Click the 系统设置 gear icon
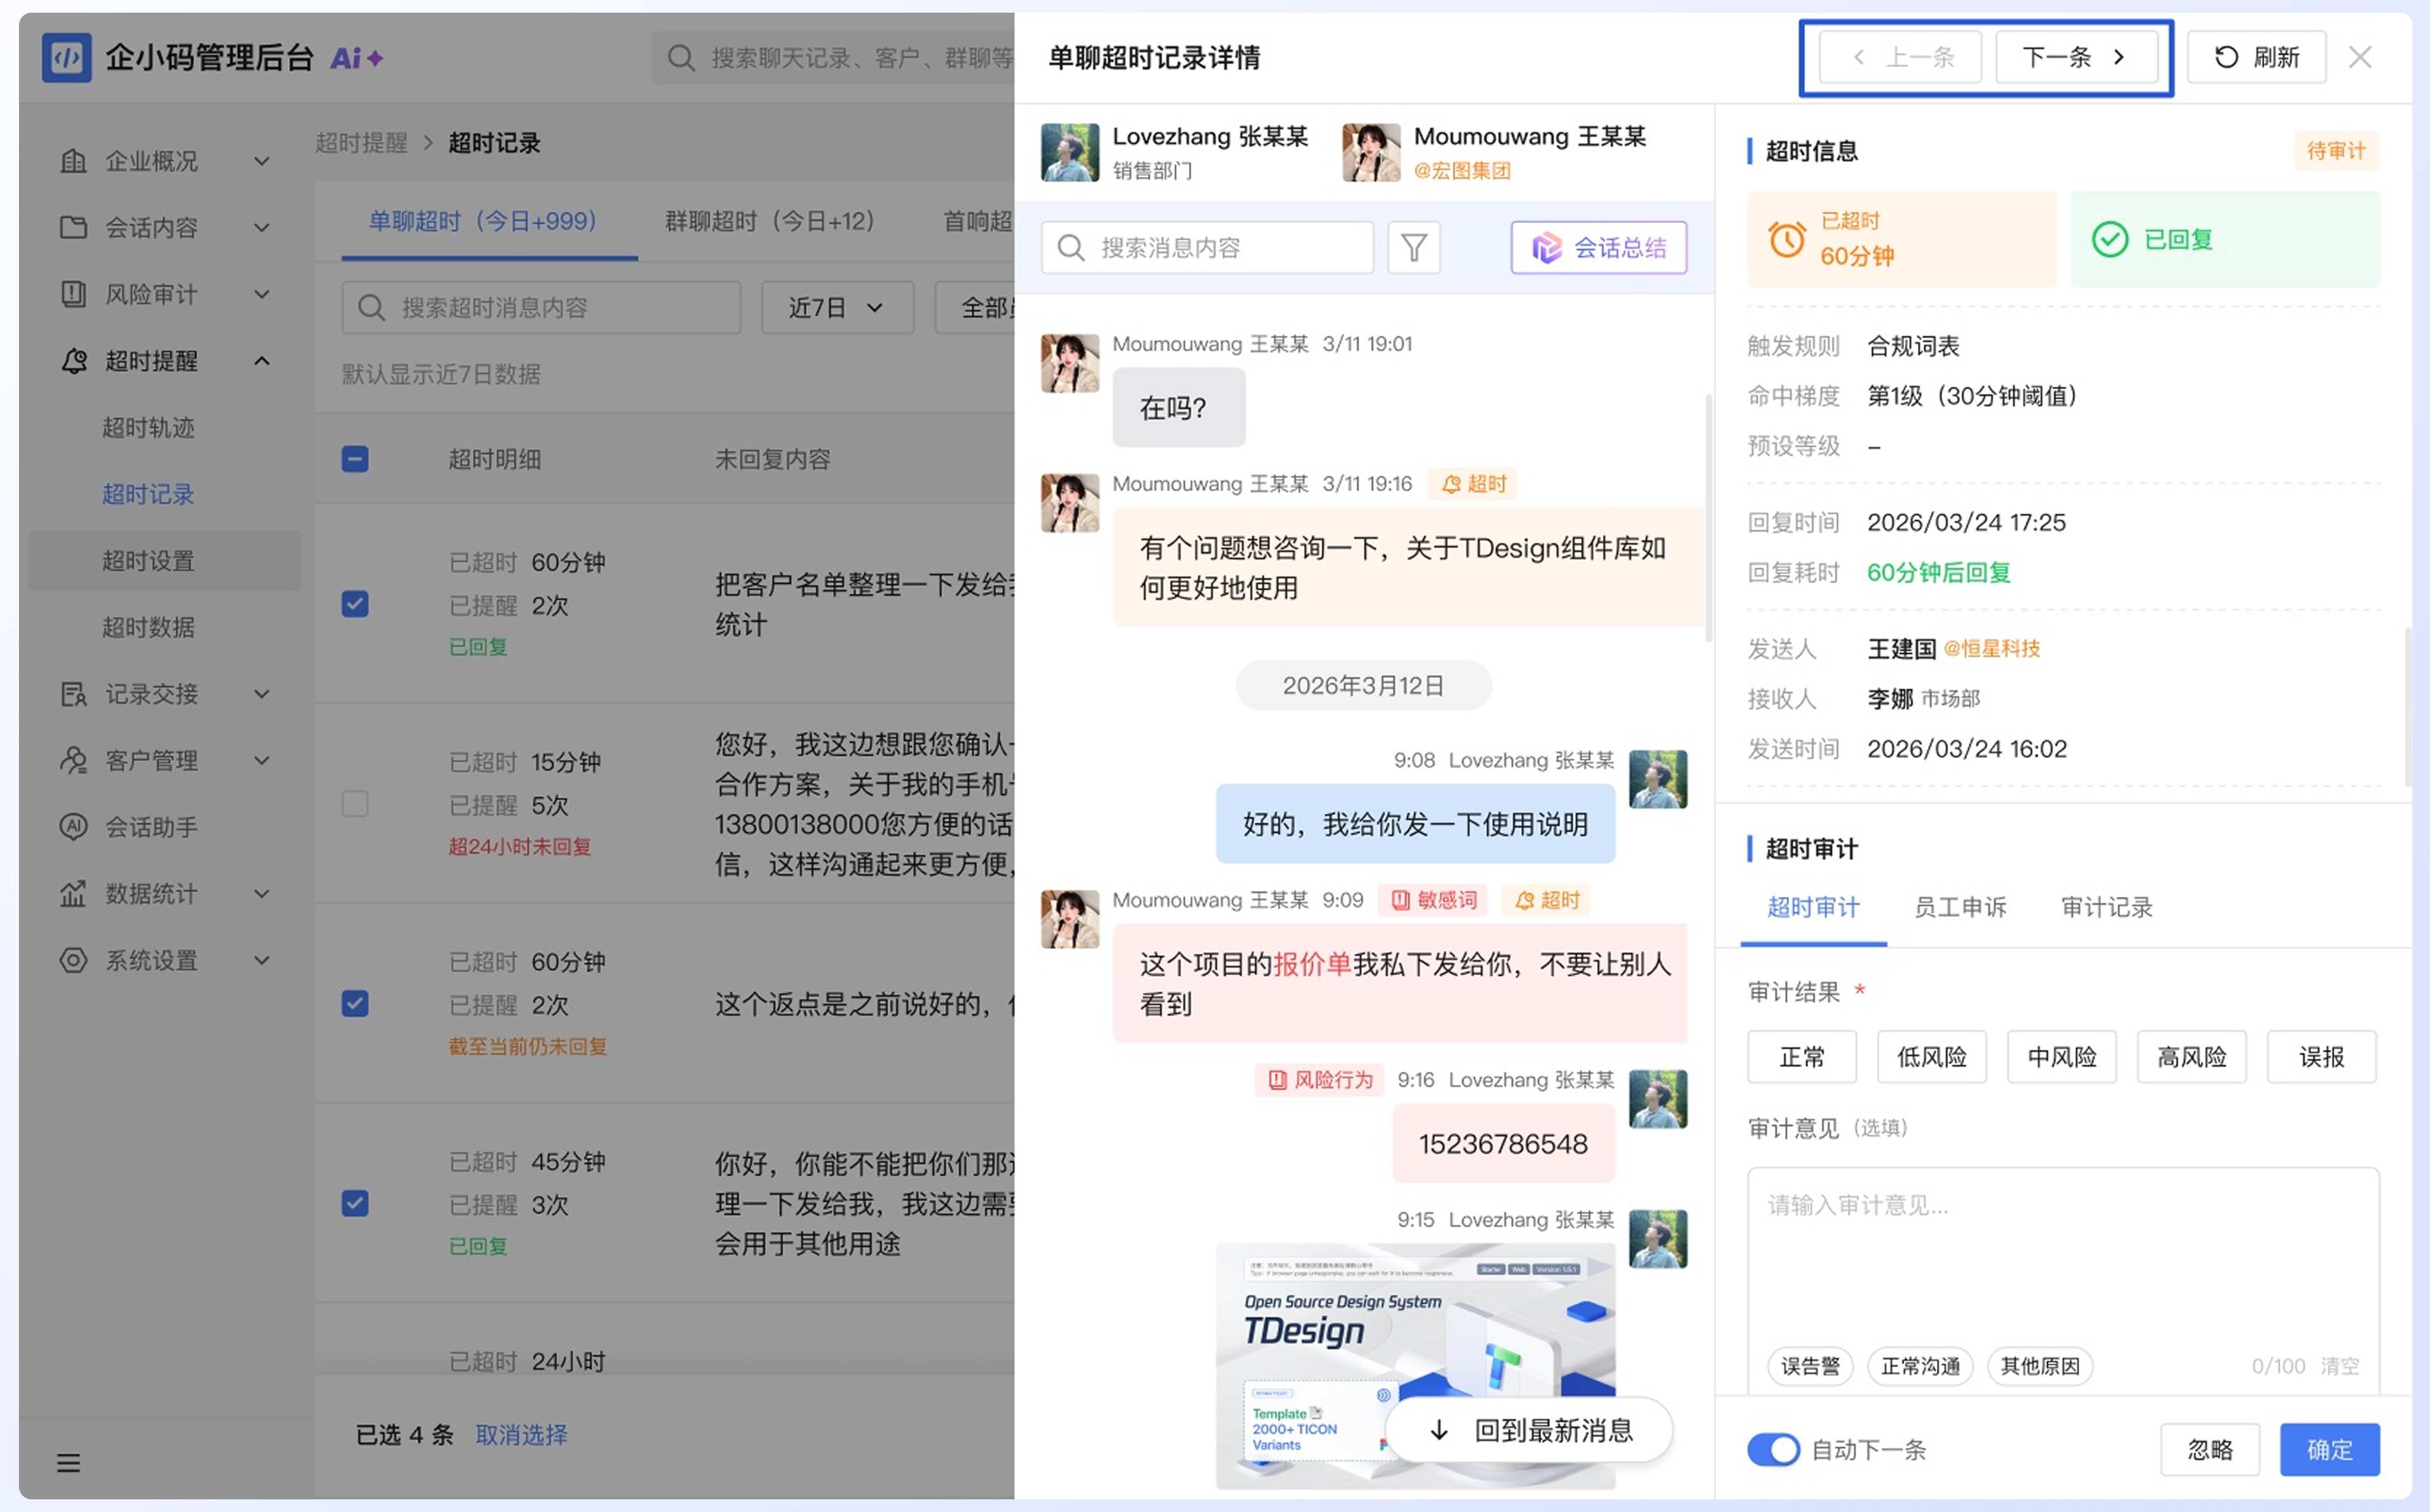This screenshot has height=1512, width=2430. 73,960
